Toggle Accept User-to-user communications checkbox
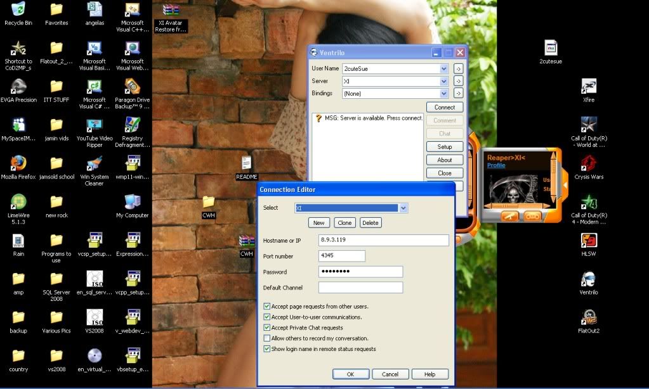The image size is (649, 389). click(x=267, y=317)
